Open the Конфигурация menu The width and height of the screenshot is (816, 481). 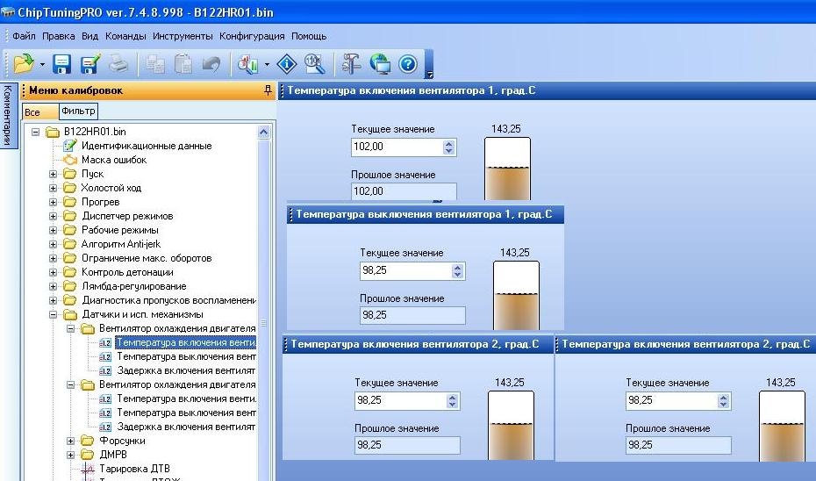(252, 37)
